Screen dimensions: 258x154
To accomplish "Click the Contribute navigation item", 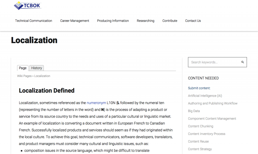I will tap(170, 21).
